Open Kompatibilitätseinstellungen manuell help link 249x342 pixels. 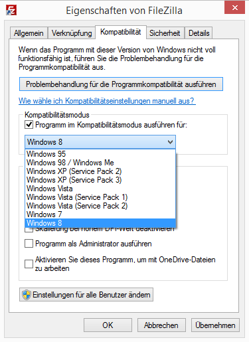107,101
